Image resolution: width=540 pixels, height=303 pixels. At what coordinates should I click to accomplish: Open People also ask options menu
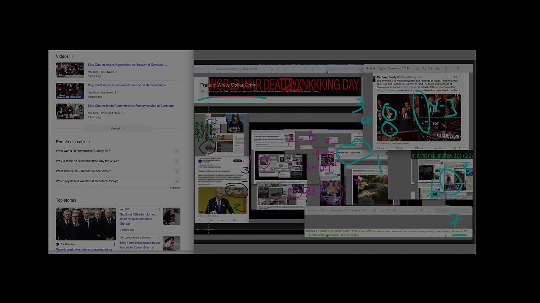tap(89, 142)
